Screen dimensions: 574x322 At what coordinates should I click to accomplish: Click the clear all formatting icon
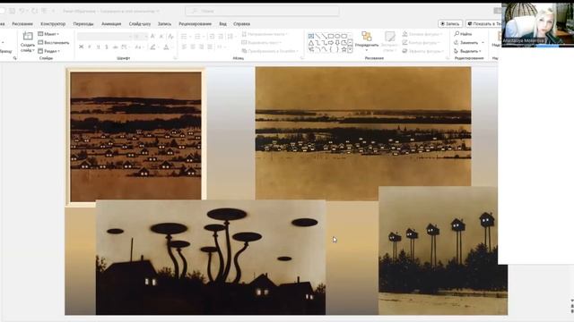pos(170,36)
